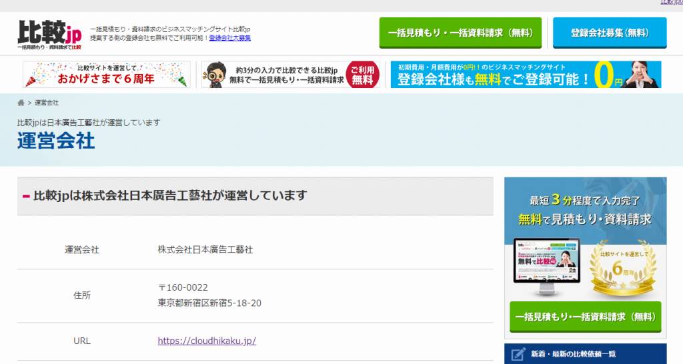
Task: Open the 新着・最新の比較依頼一覧 sidebar heading
Action: point(573,354)
